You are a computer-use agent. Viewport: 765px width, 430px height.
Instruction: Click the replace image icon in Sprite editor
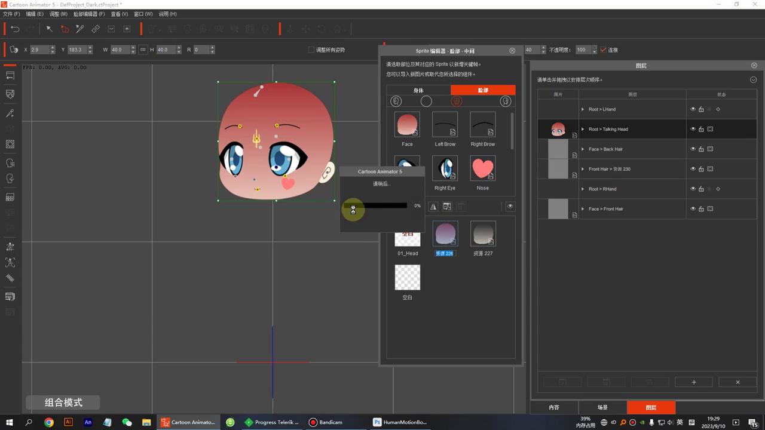(447, 207)
